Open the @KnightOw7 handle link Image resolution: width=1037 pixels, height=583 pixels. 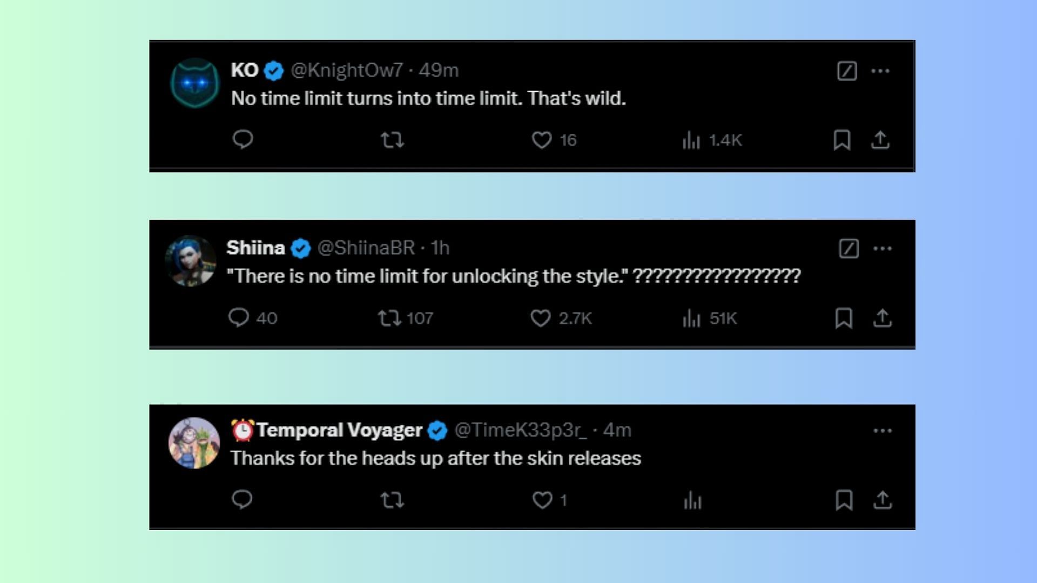click(x=347, y=70)
